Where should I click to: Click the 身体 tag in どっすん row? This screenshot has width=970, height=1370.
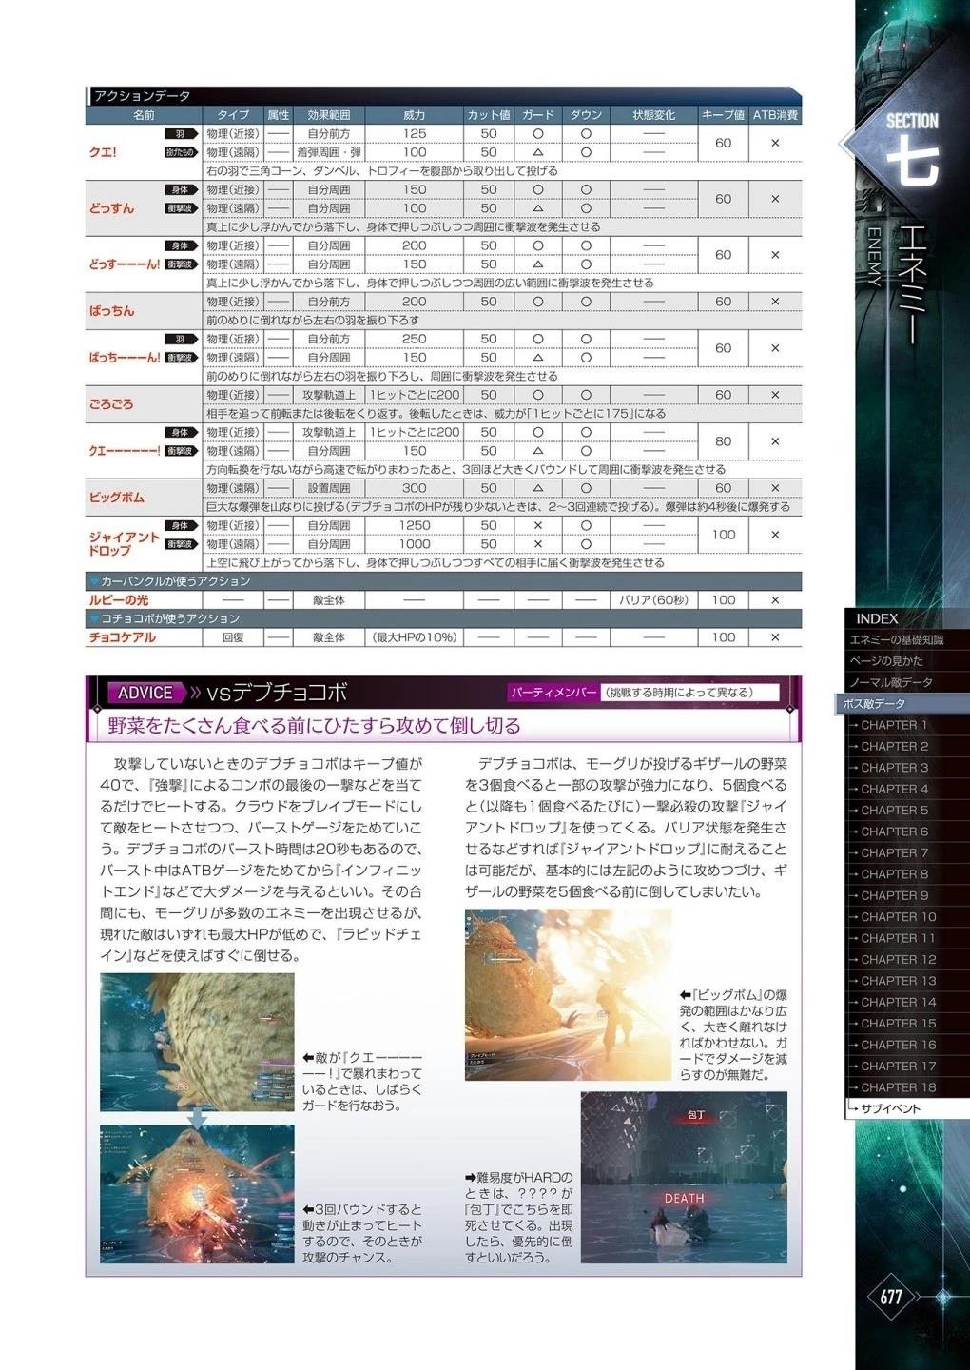(181, 190)
